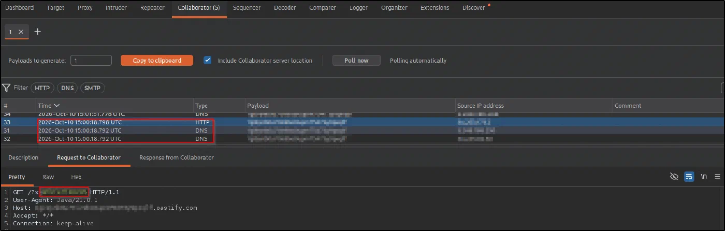Open the Discover tab
The height and width of the screenshot is (231, 725).
coord(474,8)
